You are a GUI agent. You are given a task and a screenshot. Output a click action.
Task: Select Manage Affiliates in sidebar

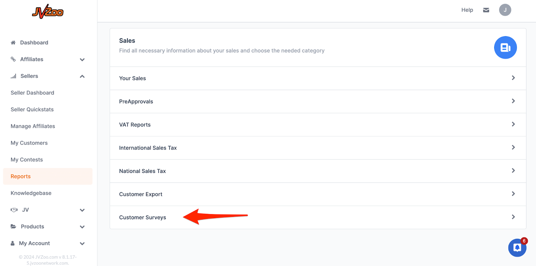(33, 126)
